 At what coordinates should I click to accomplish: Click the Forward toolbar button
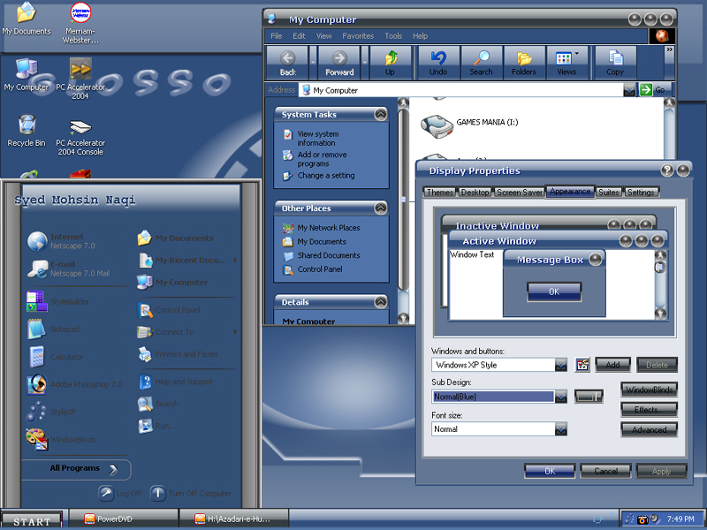pyautogui.click(x=339, y=63)
